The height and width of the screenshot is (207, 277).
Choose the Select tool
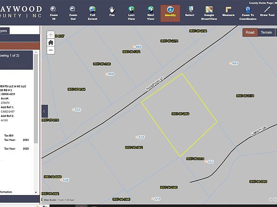click(x=189, y=11)
